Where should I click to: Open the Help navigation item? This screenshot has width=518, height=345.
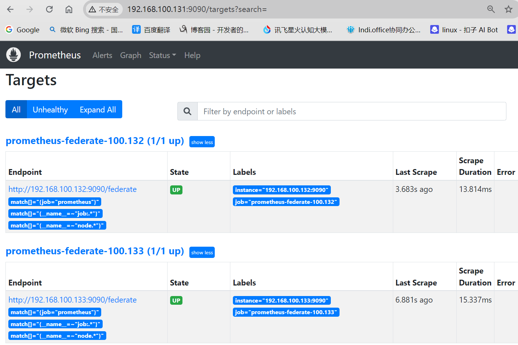click(x=192, y=55)
